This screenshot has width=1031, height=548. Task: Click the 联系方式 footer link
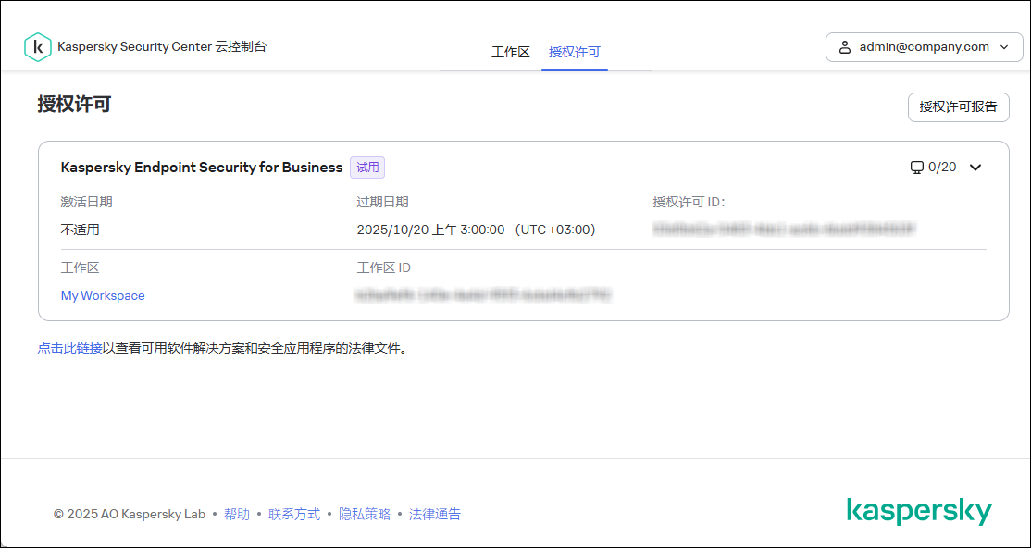[293, 514]
